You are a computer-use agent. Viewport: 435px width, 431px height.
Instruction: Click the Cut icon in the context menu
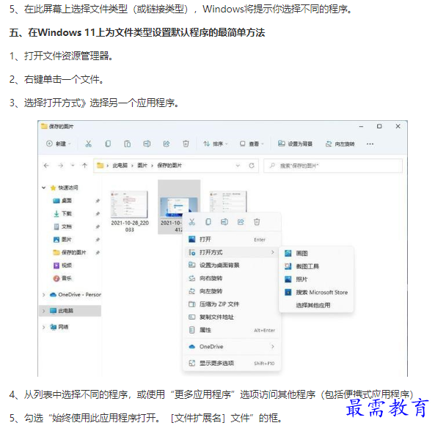click(x=192, y=222)
